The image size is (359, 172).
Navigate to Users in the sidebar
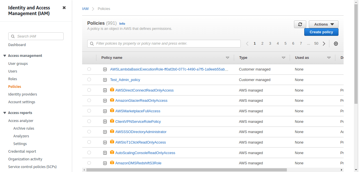(x=13, y=71)
